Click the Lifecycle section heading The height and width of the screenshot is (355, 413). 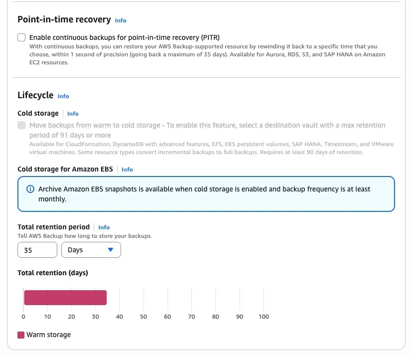[x=35, y=95]
